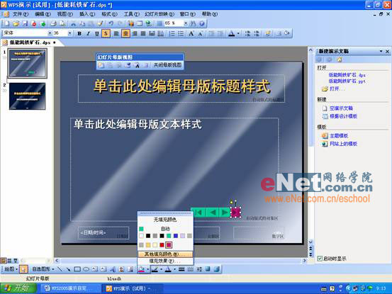Choose 其他填充颜色 from fill menu

pos(165,254)
